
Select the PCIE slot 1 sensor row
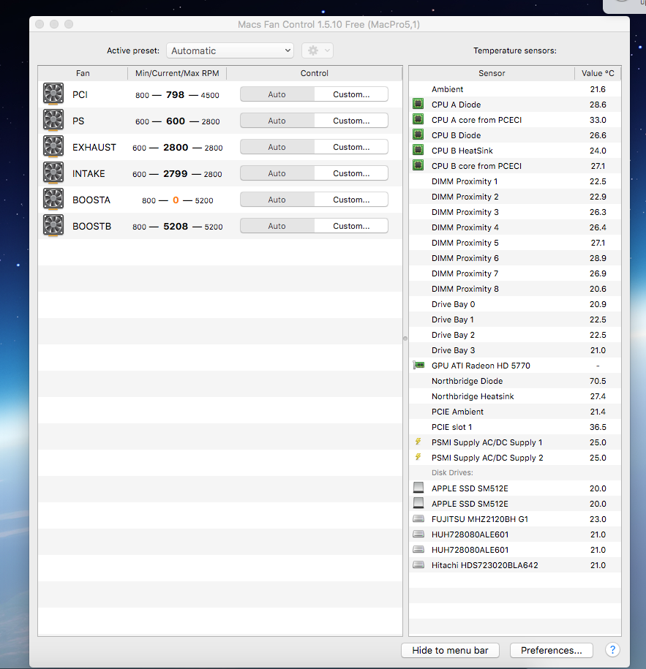click(x=515, y=427)
